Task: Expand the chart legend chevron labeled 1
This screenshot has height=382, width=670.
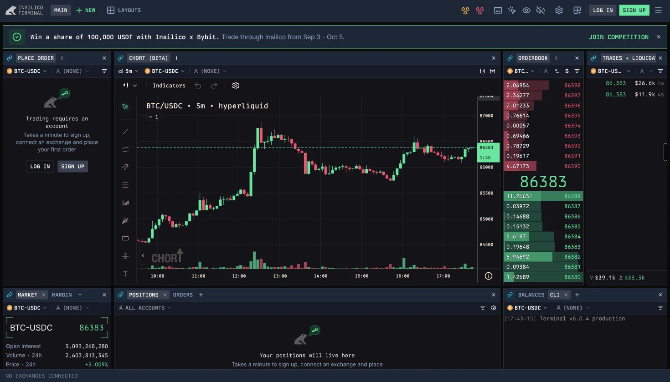Action: [x=154, y=117]
